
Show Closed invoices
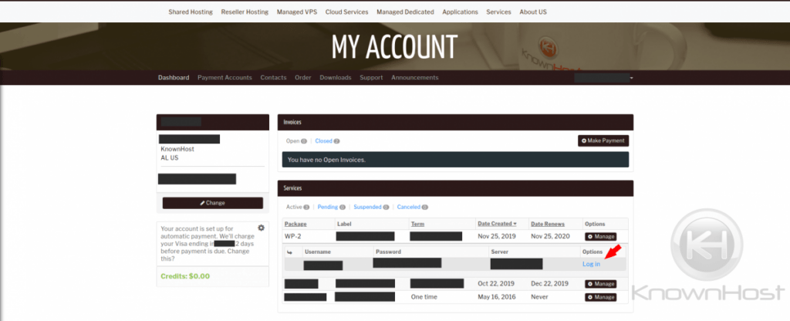pyautogui.click(x=327, y=141)
